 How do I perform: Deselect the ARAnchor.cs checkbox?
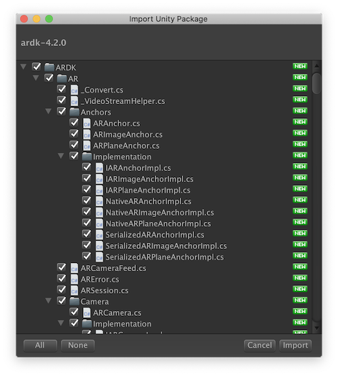(74, 122)
